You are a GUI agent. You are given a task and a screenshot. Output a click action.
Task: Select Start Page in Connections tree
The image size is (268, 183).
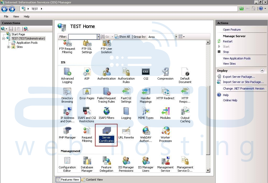coord(18,34)
